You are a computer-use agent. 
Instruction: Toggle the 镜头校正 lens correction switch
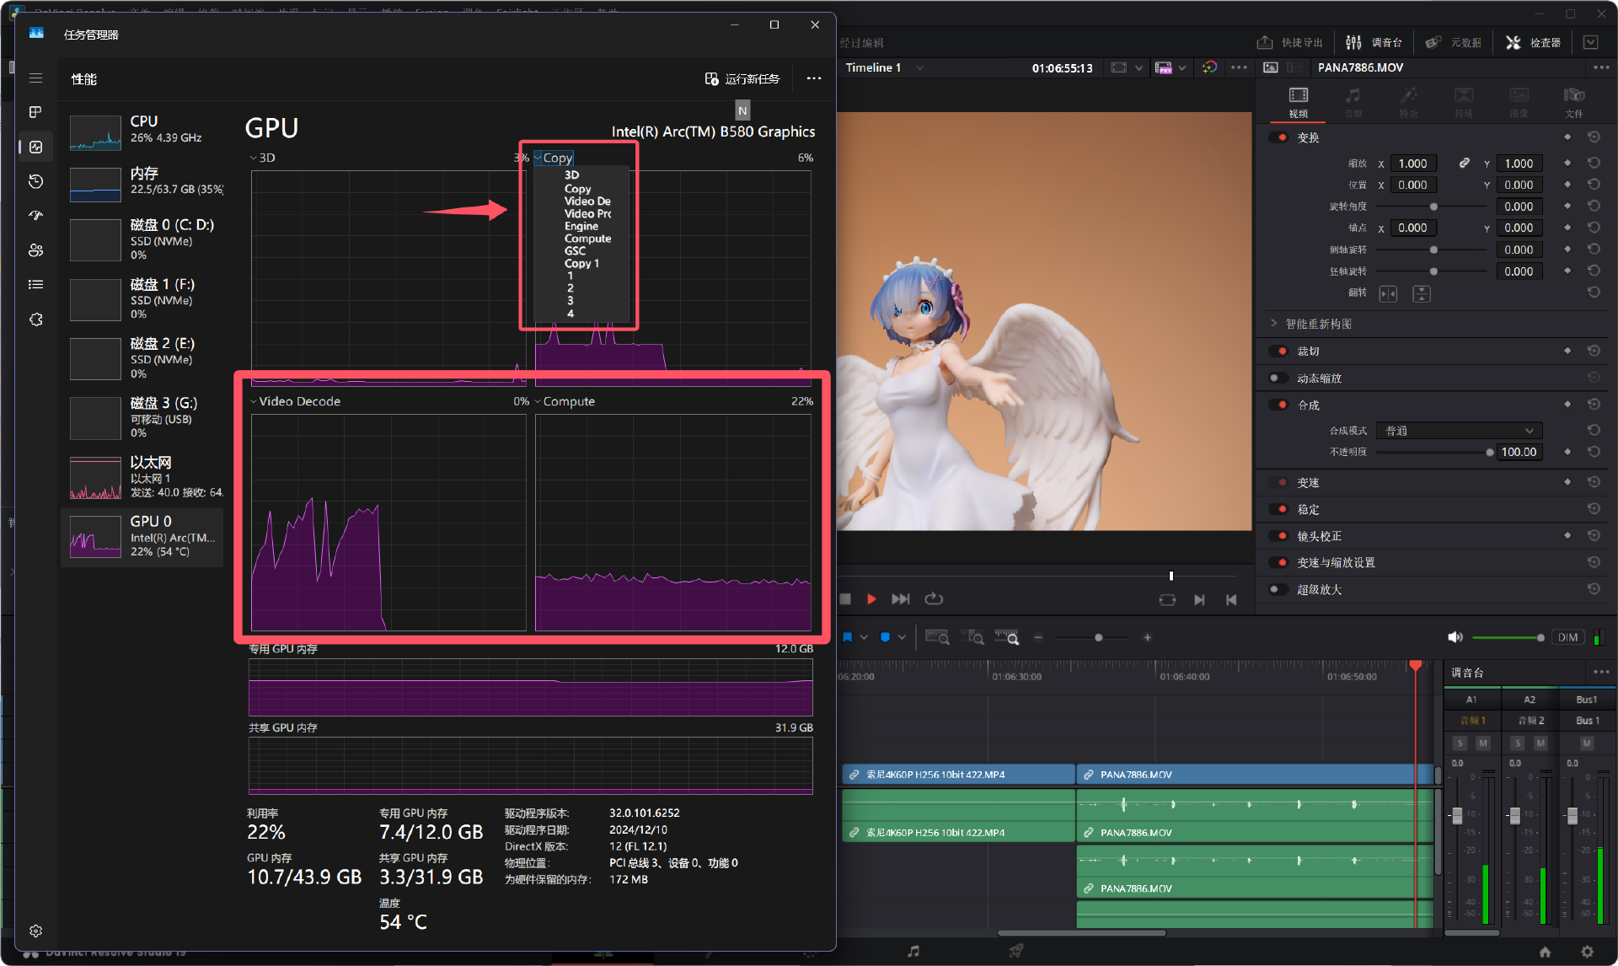(x=1278, y=536)
